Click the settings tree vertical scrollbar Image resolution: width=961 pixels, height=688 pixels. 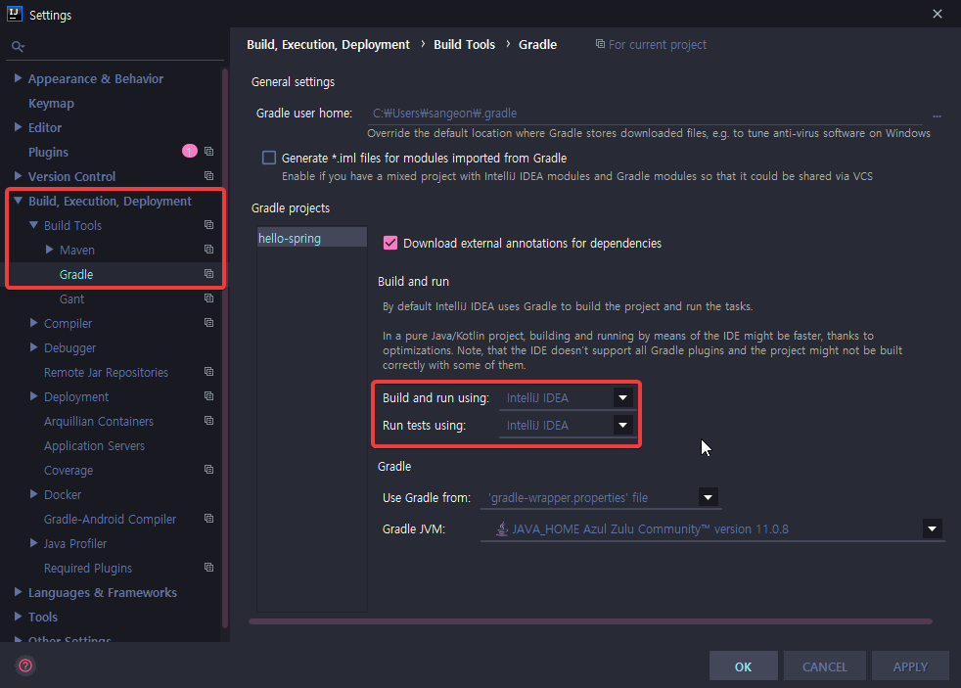pos(225,349)
